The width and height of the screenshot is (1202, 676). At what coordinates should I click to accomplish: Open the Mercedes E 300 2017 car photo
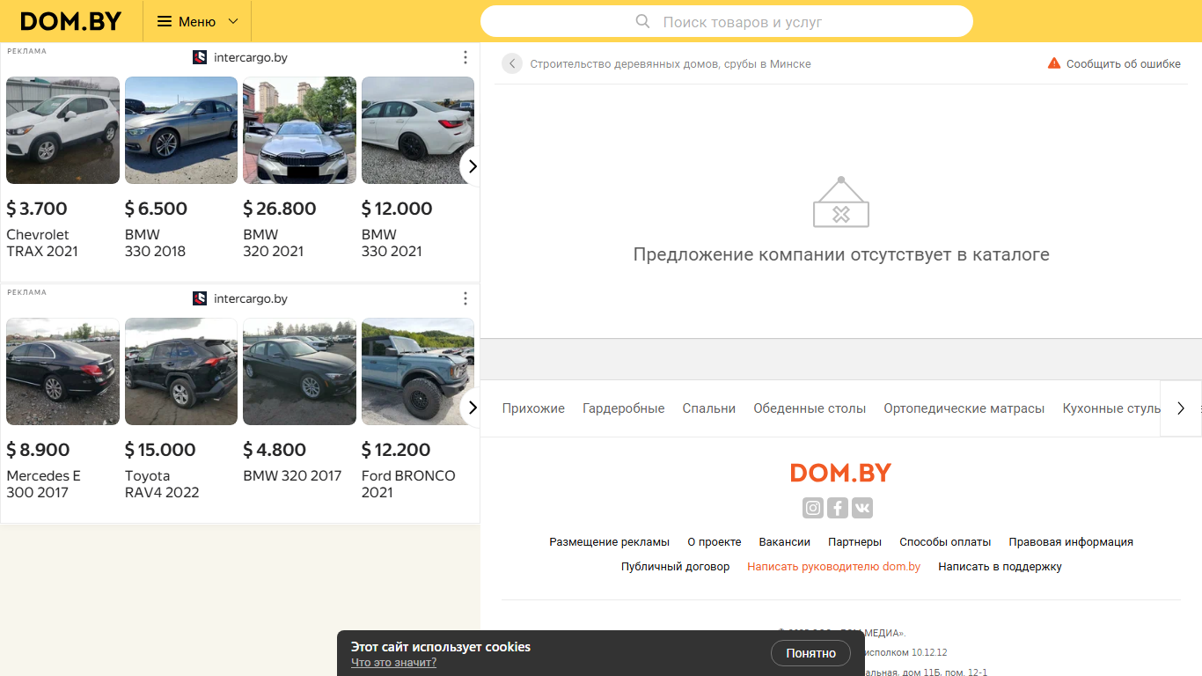coord(62,371)
